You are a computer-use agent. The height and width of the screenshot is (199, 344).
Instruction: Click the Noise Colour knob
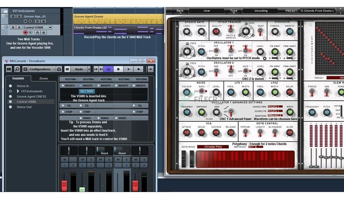coord(187,92)
